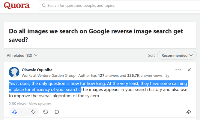Upvote Olawale Ogunibe's answer
The image size is (200, 120).
pyautogui.click(x=15, y=112)
